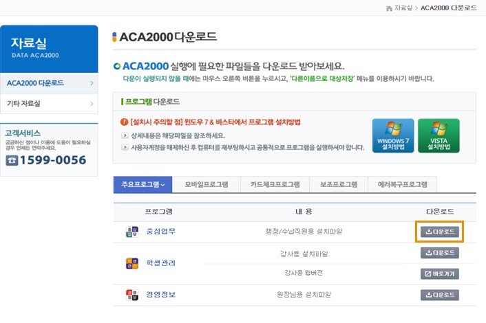This screenshot has height=323, width=486.
Task: Click the 중심업무 program name link
Action: tap(160, 232)
